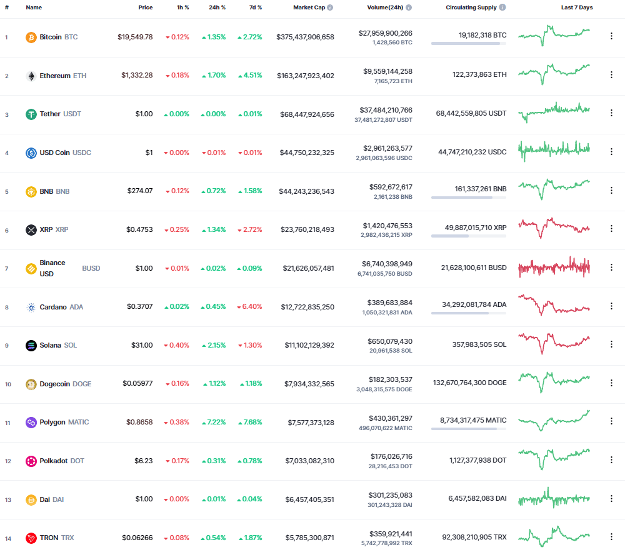Click the BNB logo icon

[x=31, y=191]
